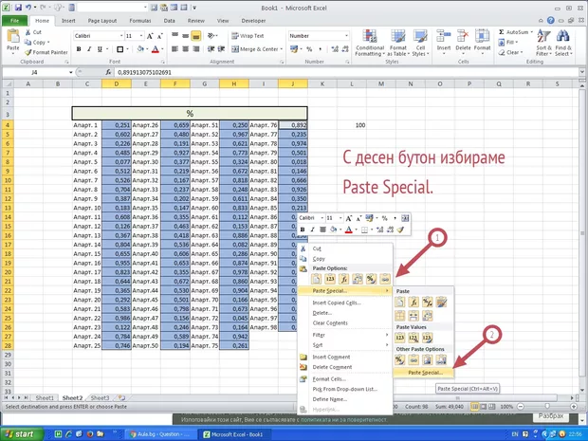Click the Font Color A on mini toolbar

348,230
